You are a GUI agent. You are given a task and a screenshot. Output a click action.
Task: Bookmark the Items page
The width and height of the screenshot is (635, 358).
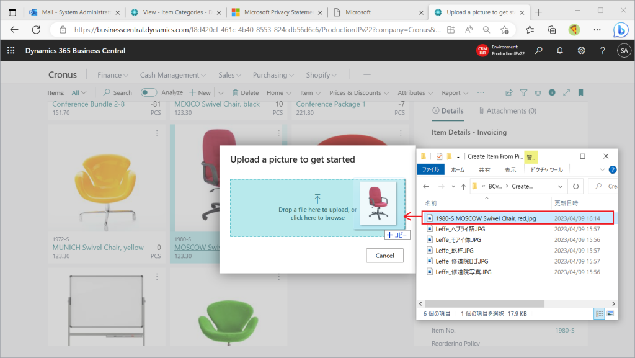click(x=580, y=92)
